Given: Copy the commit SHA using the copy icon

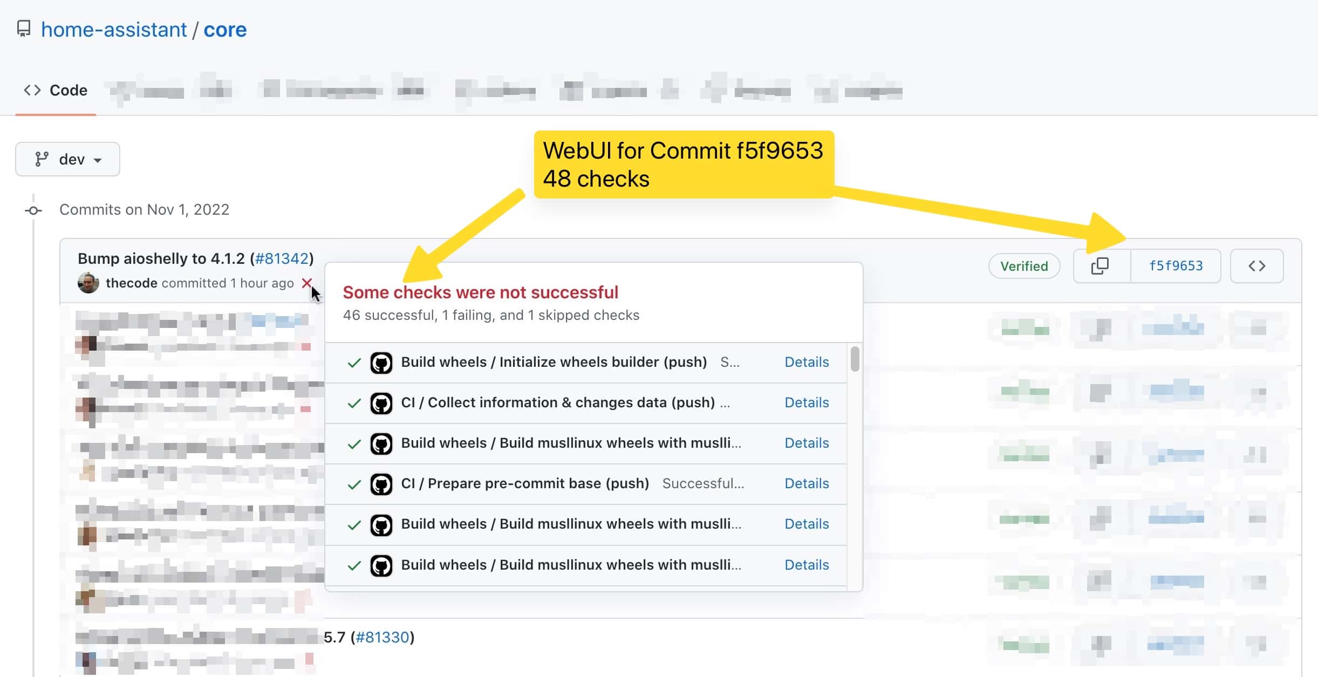Looking at the screenshot, I should 1101,265.
